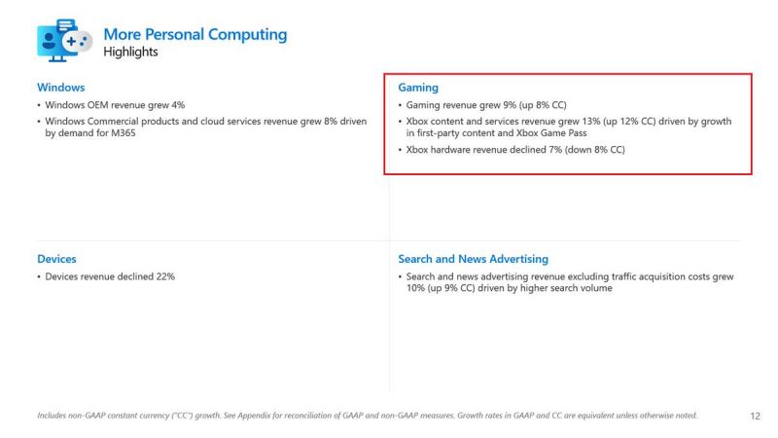Click the slide page number 12

(x=756, y=416)
